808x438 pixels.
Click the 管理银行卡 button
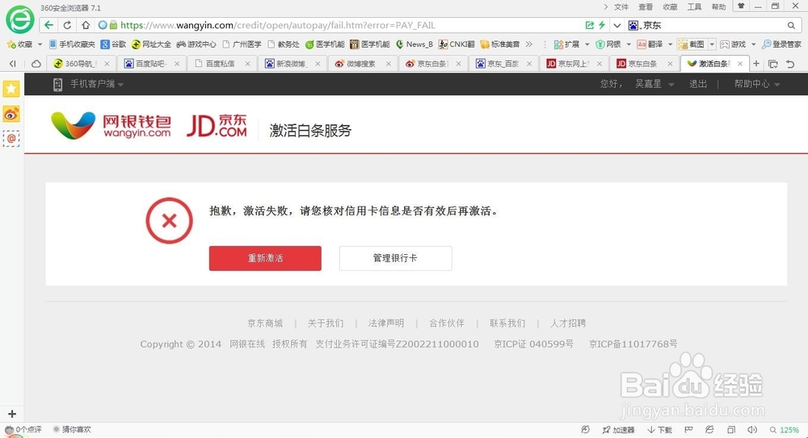click(x=395, y=258)
